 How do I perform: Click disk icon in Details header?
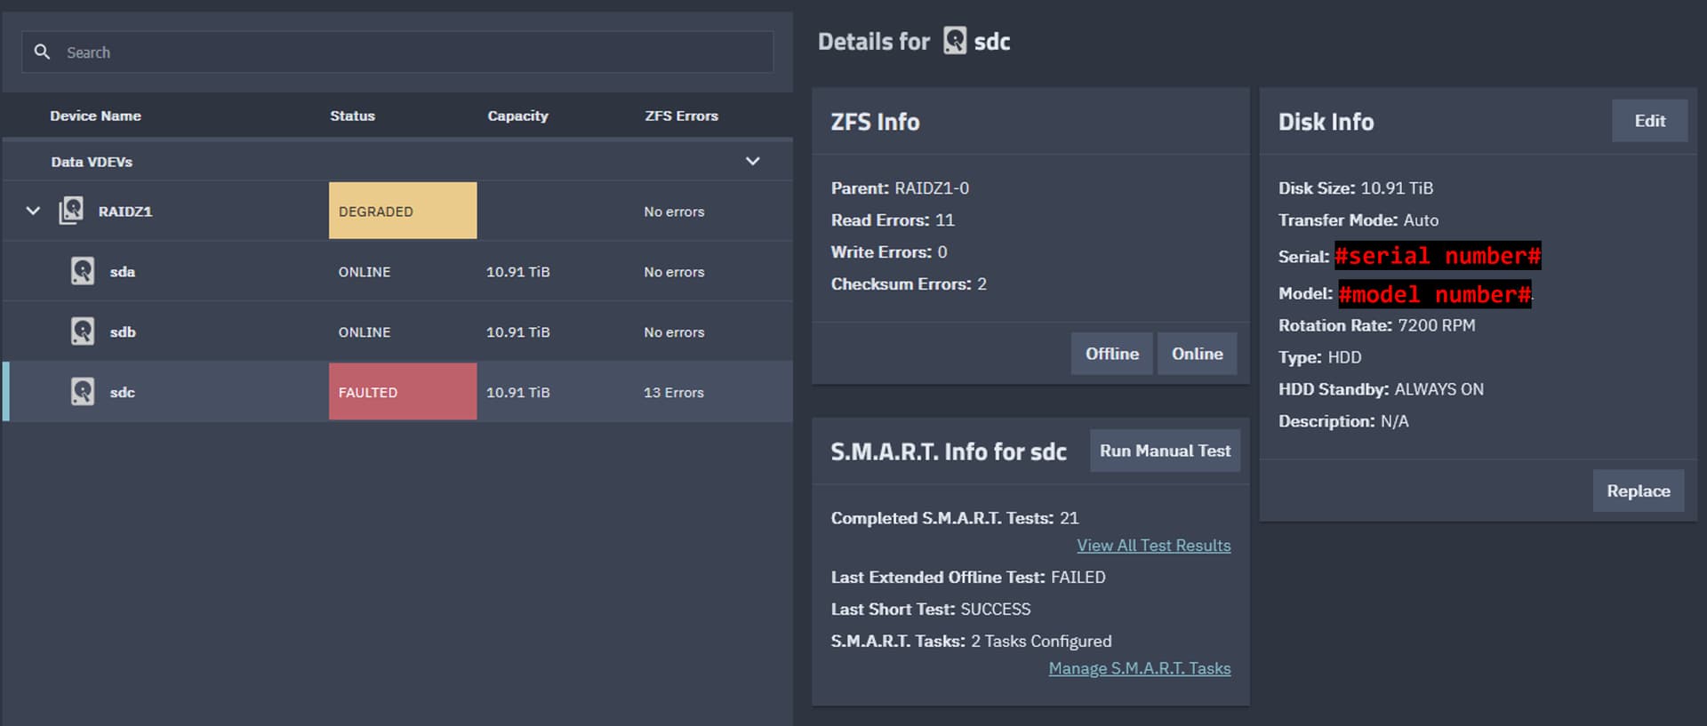point(955,41)
